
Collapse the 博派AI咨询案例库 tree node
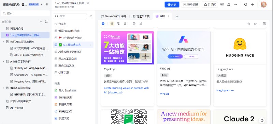(4, 88)
